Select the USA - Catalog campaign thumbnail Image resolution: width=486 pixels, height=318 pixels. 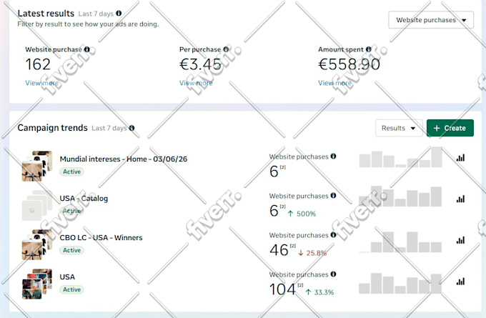[37, 205]
